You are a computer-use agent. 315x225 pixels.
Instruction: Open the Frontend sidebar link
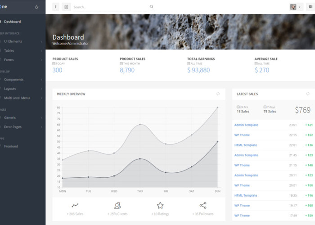pos(11,146)
